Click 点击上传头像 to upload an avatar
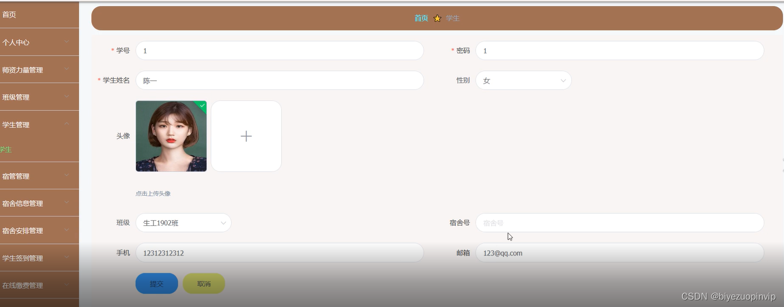 click(x=153, y=193)
